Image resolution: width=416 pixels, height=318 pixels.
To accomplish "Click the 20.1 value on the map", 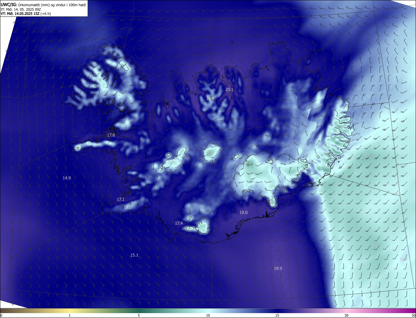I will [229, 89].
